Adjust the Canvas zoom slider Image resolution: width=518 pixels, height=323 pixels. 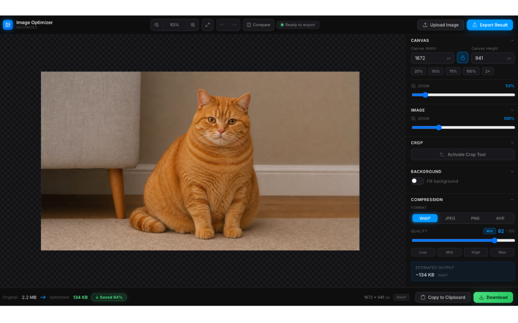click(x=463, y=95)
